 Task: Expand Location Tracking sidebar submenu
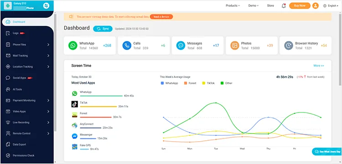pos(48,67)
